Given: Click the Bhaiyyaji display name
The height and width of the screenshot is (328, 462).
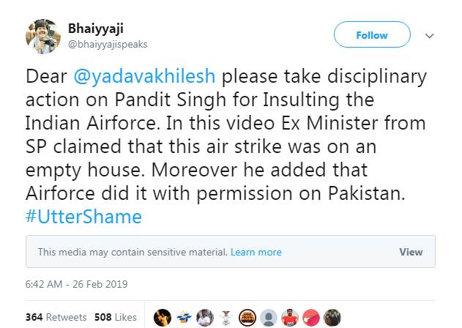Looking at the screenshot, I should tap(96, 29).
